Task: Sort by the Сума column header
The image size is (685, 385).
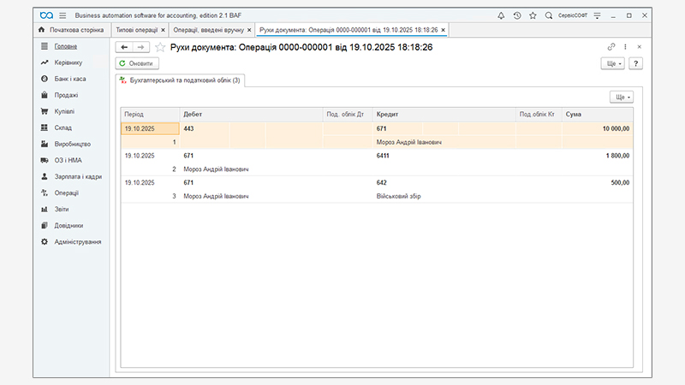Action: pos(598,114)
